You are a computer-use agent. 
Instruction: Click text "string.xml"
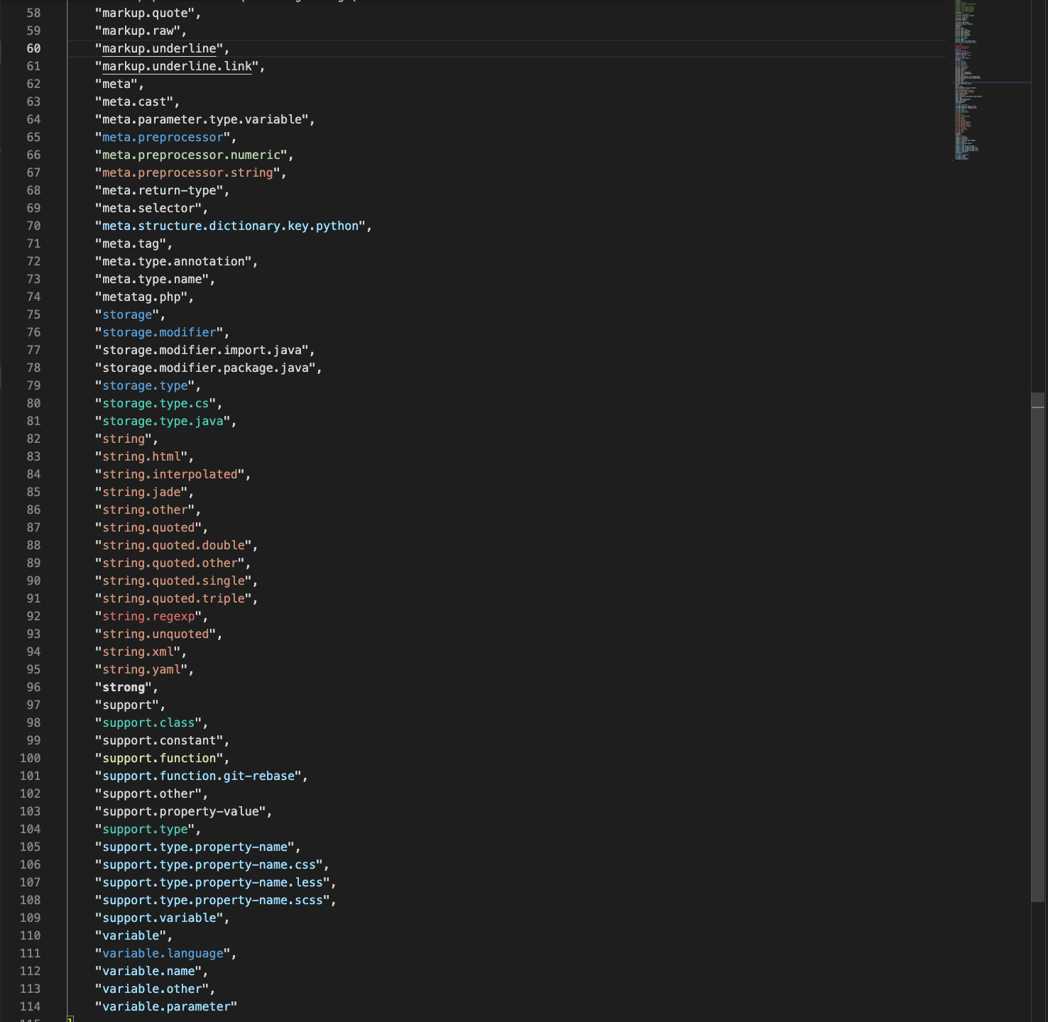pos(138,652)
